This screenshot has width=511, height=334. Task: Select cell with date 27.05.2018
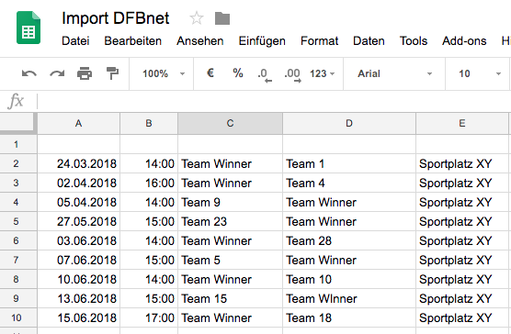pyautogui.click(x=79, y=221)
